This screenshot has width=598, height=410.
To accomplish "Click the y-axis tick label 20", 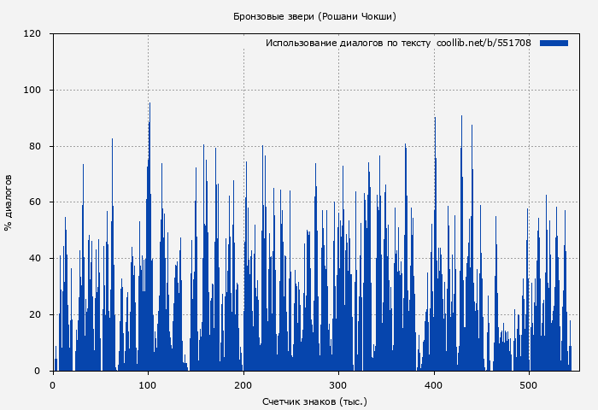I will (x=35, y=315).
